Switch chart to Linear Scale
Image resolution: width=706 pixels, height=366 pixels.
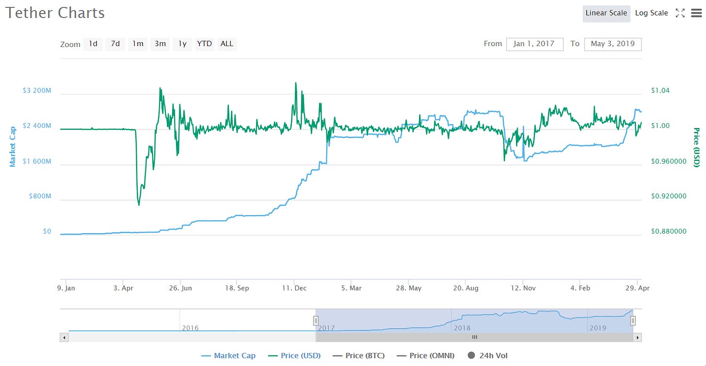pyautogui.click(x=606, y=13)
